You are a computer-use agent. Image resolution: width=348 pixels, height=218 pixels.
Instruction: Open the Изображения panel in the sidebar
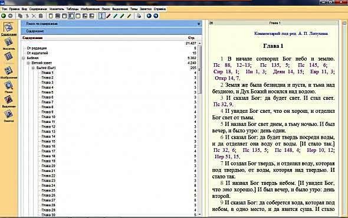[9, 73]
